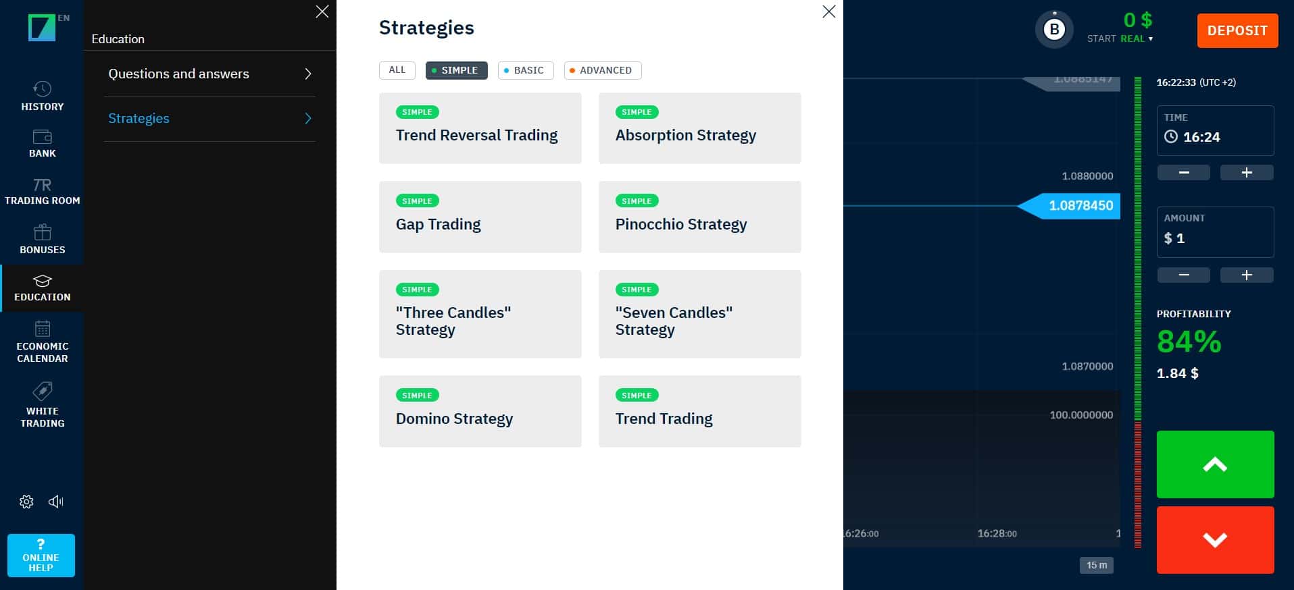1294x590 pixels.
Task: Open the Trading Room icon
Action: click(x=42, y=184)
